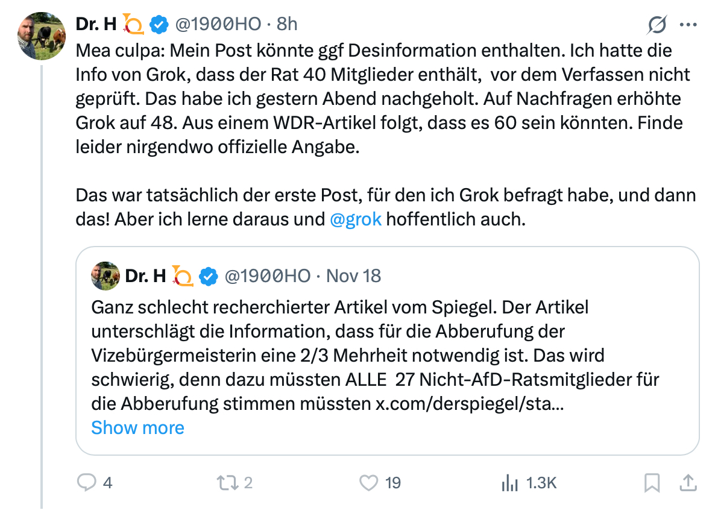Open the @1900HO handle in header

[218, 24]
